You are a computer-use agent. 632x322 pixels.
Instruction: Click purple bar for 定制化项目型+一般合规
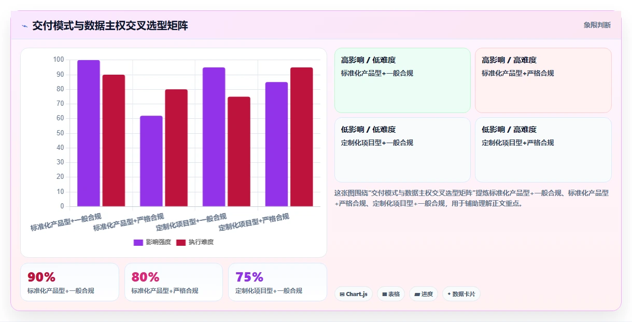[x=214, y=137]
